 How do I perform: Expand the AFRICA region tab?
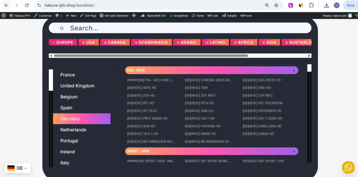point(244,42)
